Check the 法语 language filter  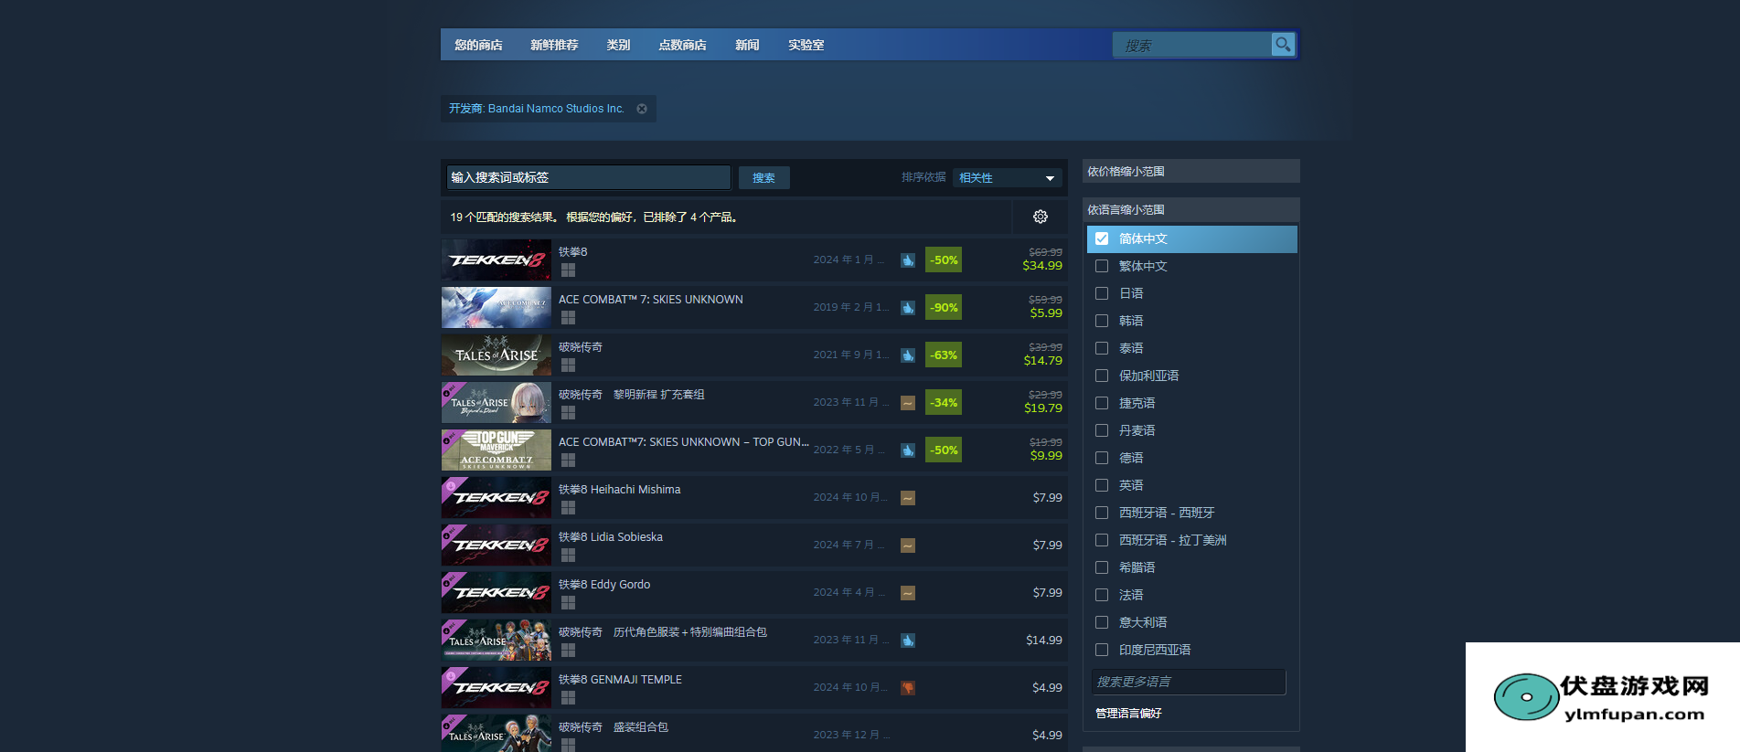[1102, 595]
